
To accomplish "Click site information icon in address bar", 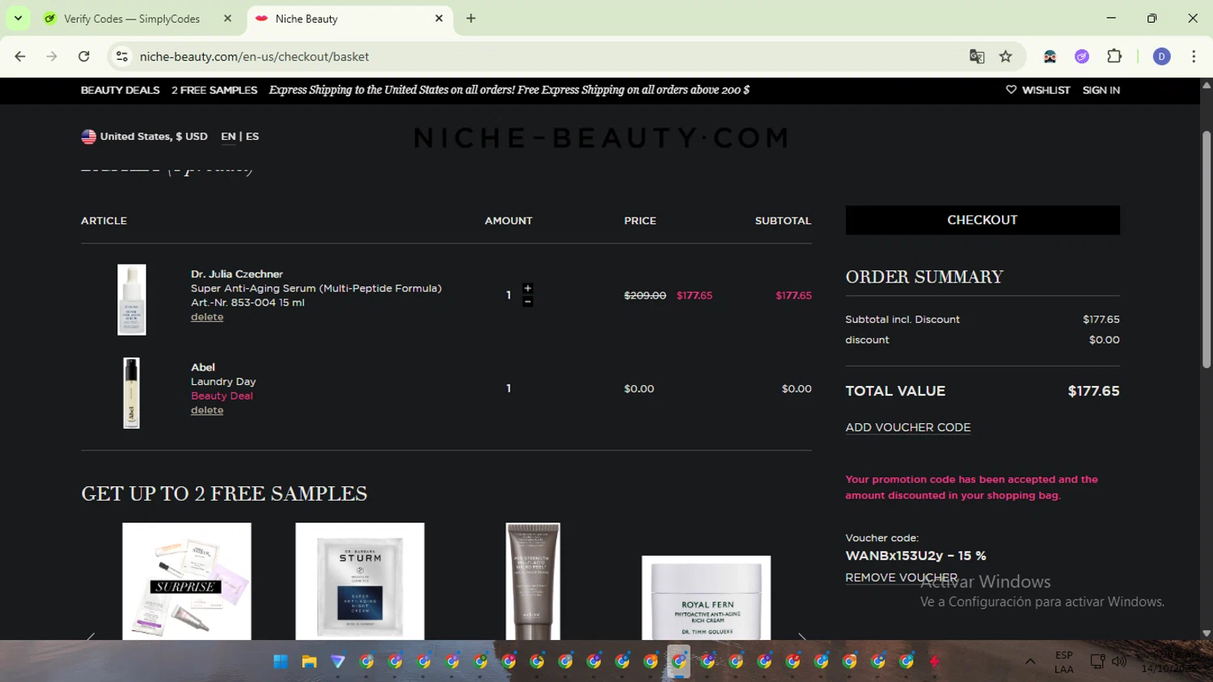I will pos(122,57).
